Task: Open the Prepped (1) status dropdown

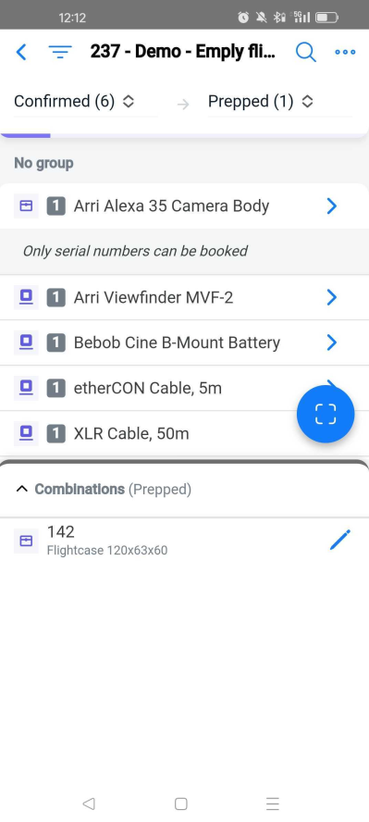Action: pos(261,101)
